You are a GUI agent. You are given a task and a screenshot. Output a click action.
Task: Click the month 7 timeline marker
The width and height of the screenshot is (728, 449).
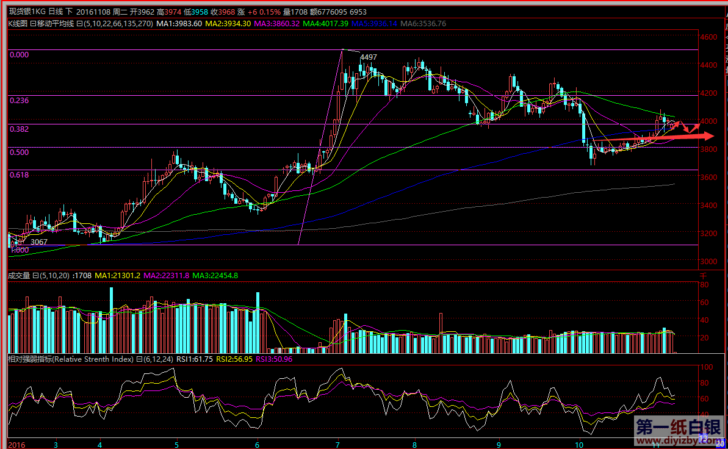tap(338, 444)
